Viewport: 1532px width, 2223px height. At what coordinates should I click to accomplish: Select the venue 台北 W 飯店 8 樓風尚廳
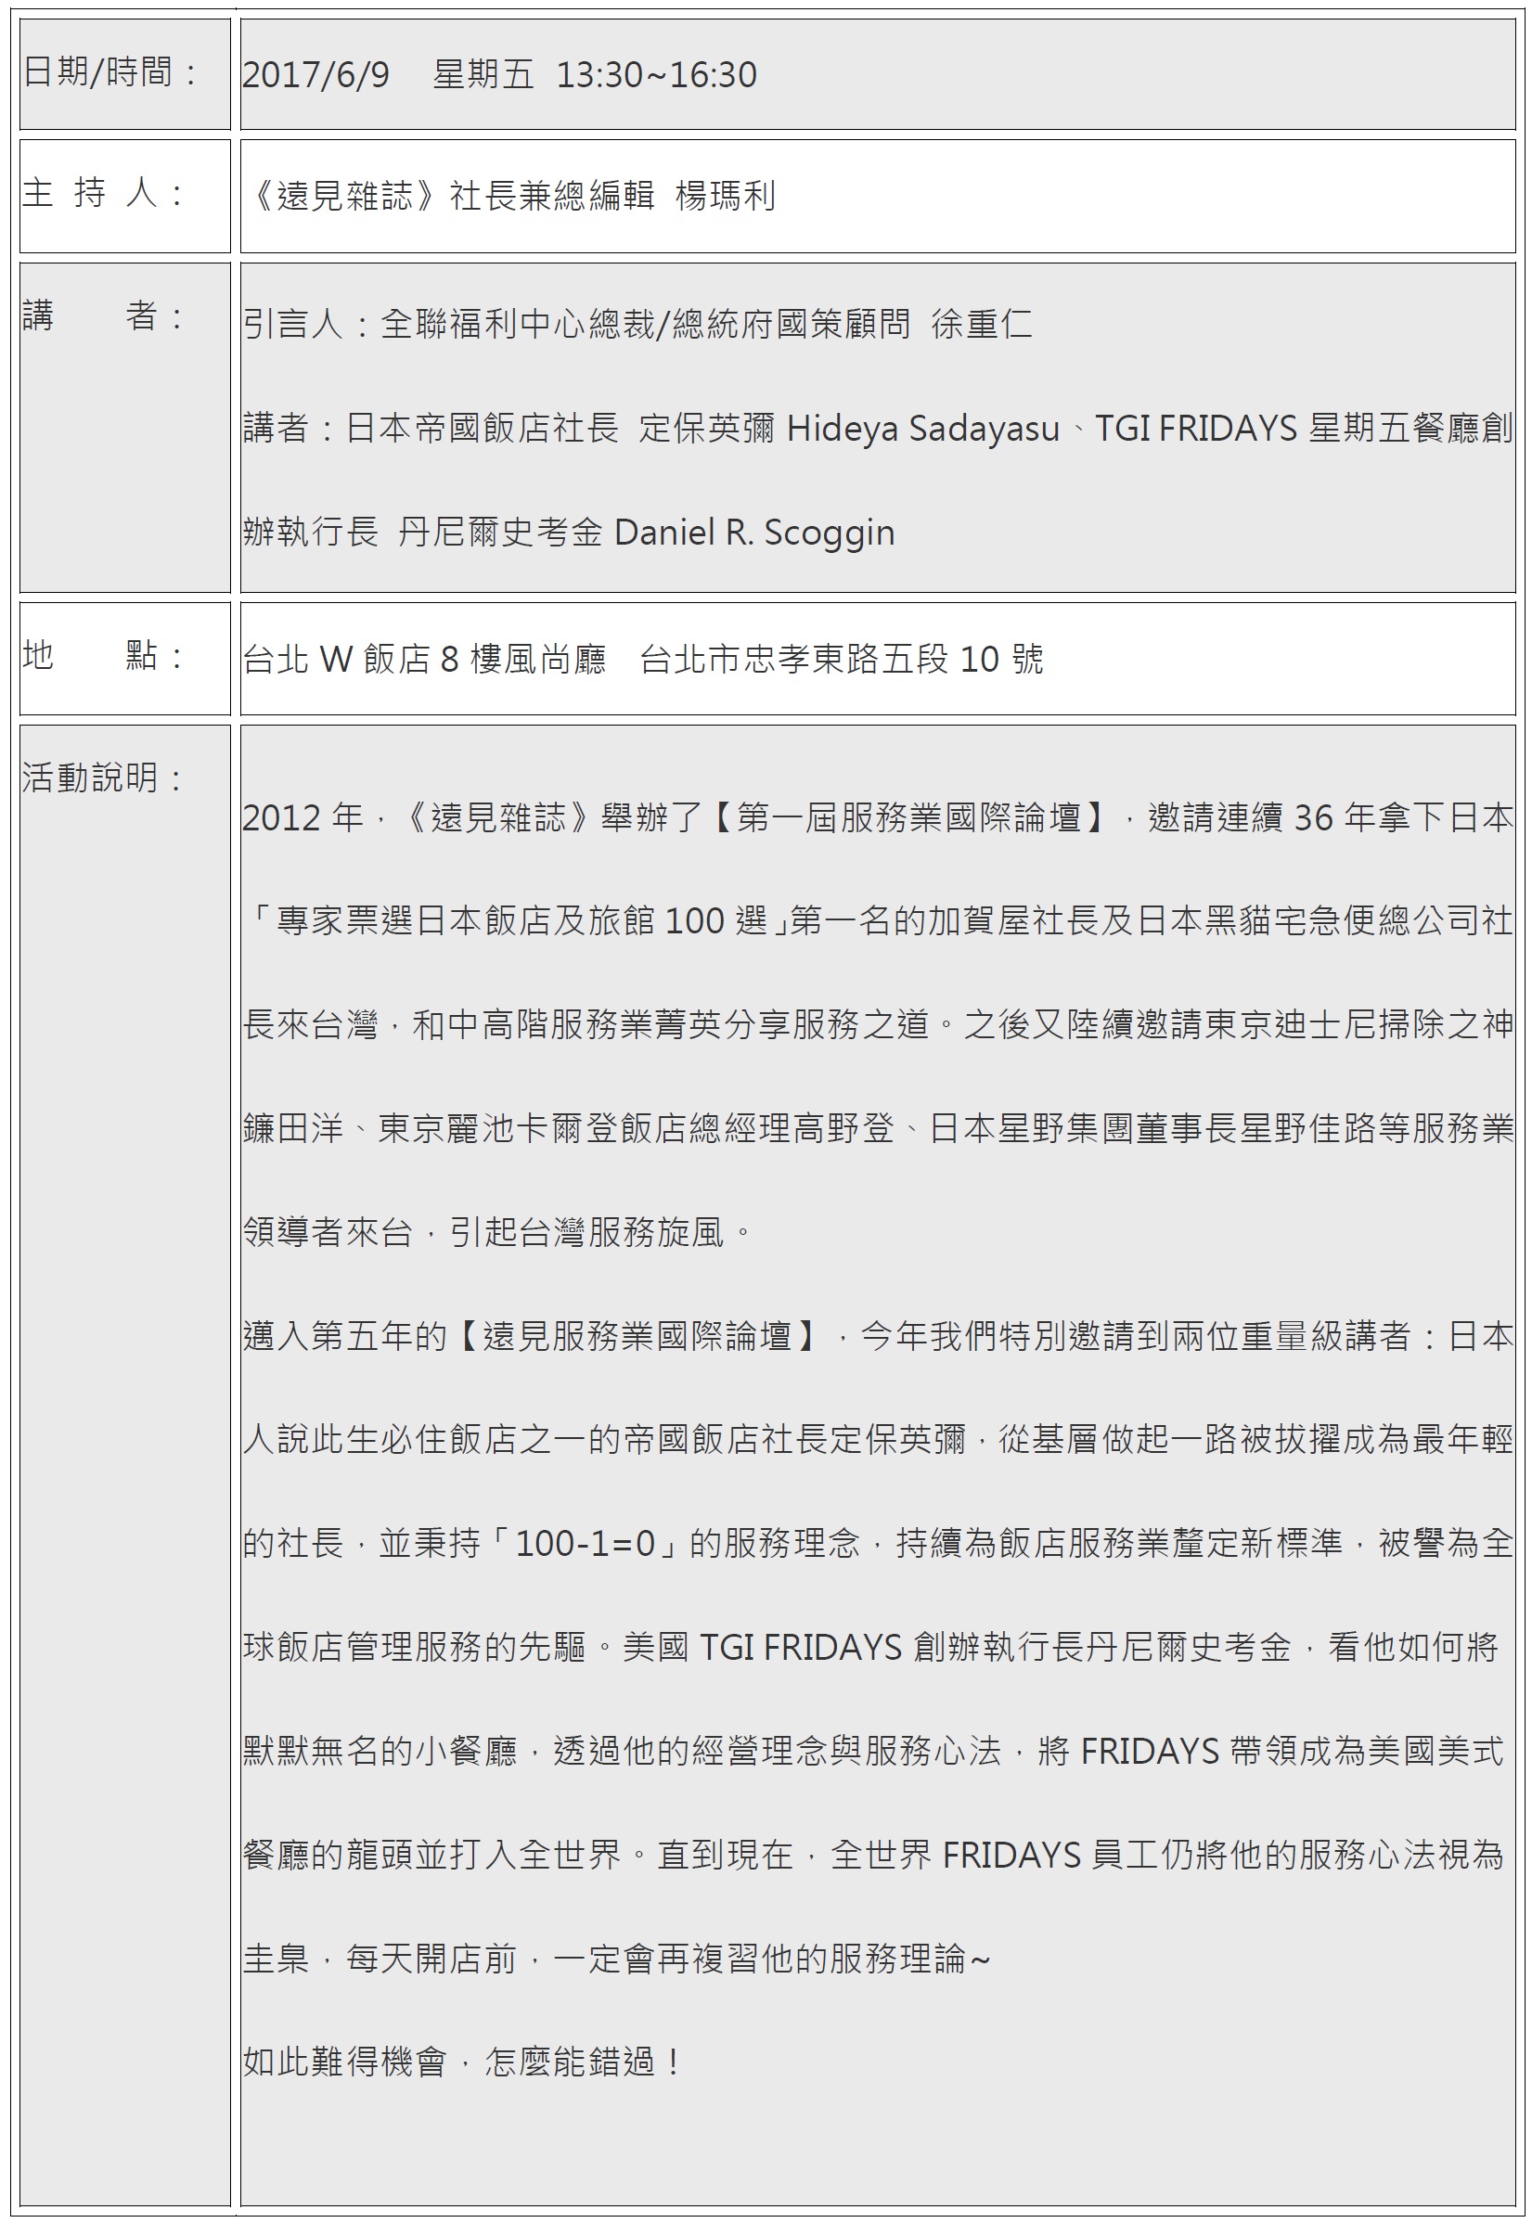click(x=424, y=660)
